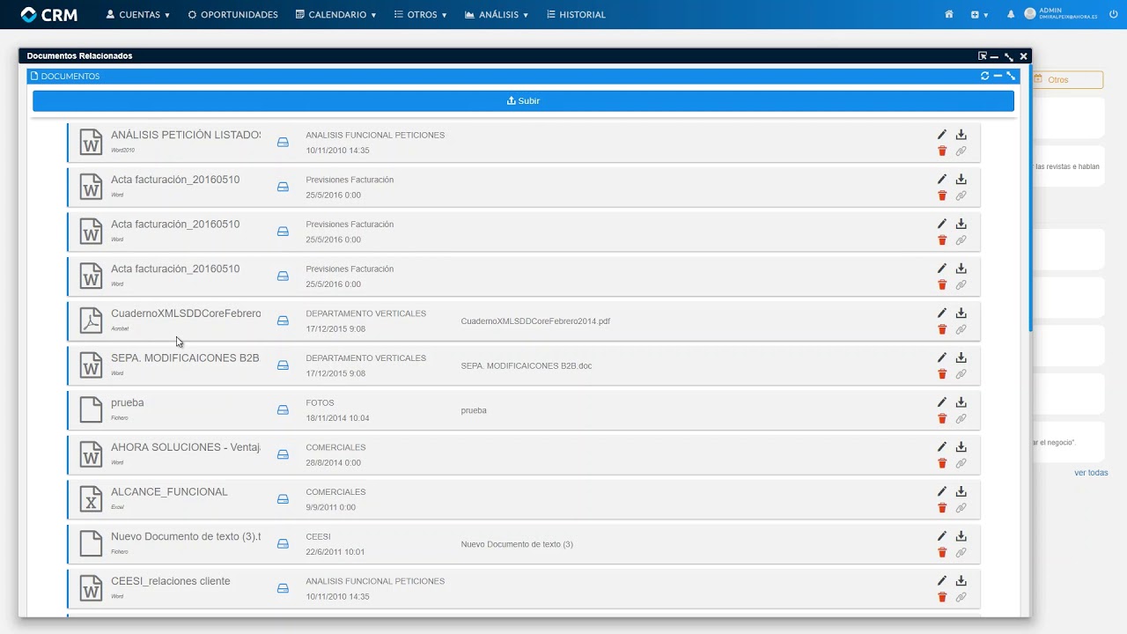Pop out the Documentos Relacionados window

click(982, 56)
